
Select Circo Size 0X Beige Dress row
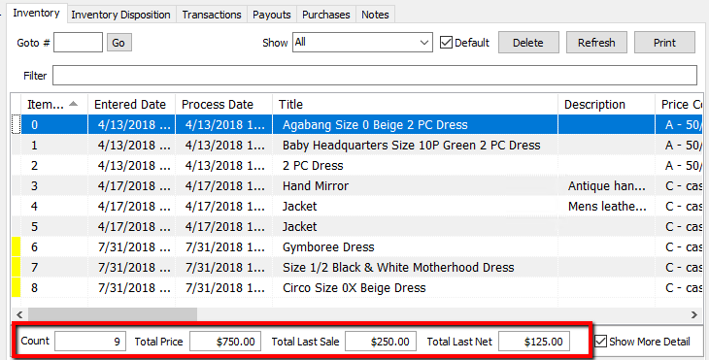[357, 288]
